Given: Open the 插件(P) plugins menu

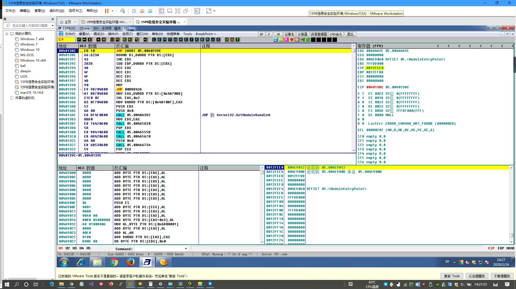Looking at the screenshot, I should tap(113, 34).
